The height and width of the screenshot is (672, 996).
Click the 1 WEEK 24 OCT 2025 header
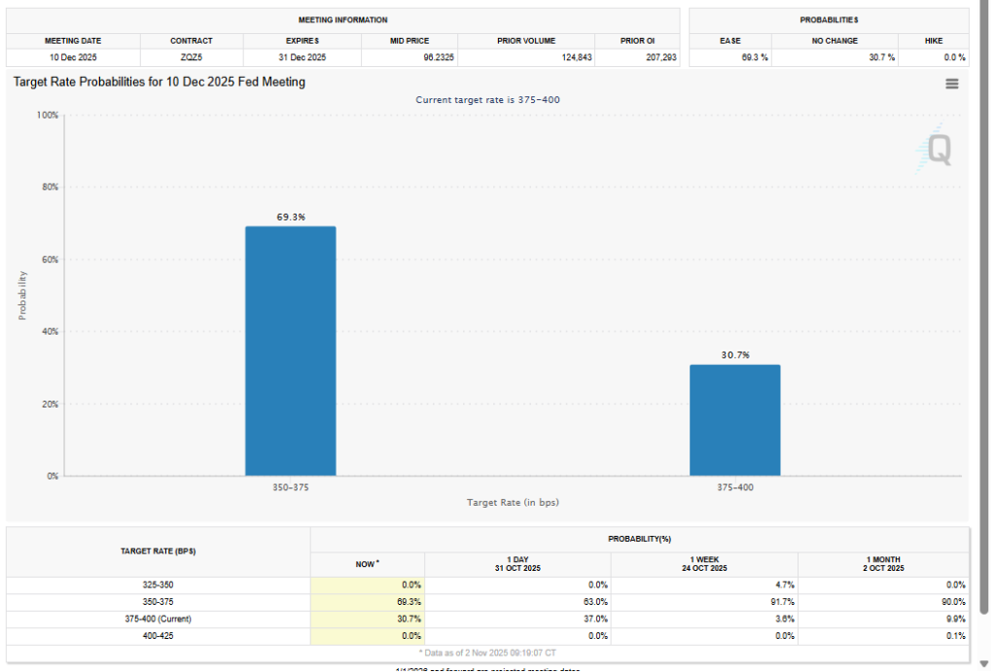click(x=704, y=564)
